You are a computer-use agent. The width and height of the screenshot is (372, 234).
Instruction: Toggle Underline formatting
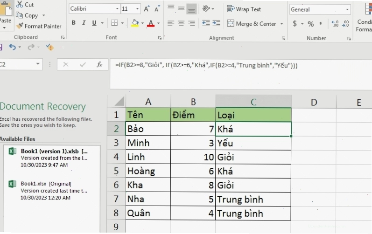pyautogui.click(x=94, y=23)
